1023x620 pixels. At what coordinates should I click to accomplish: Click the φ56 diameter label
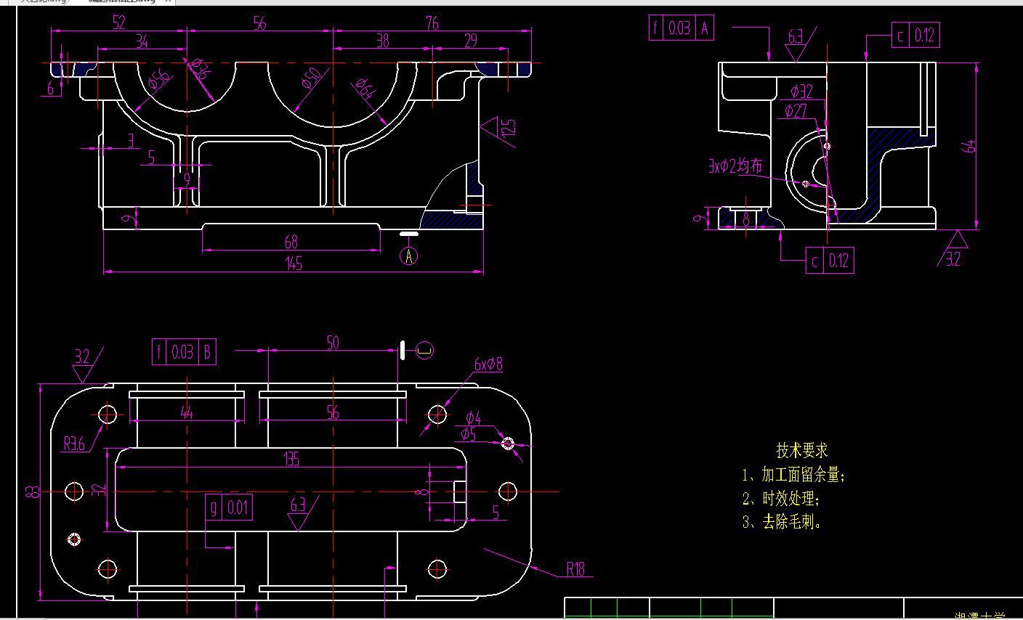tap(158, 79)
